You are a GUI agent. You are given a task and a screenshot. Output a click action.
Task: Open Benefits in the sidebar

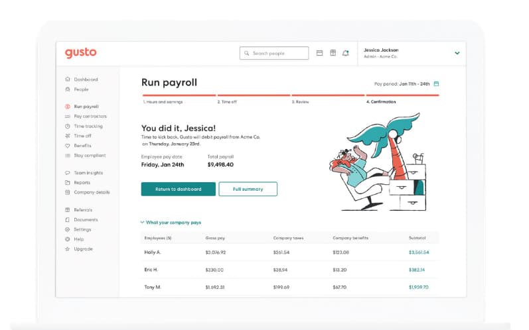tap(83, 146)
